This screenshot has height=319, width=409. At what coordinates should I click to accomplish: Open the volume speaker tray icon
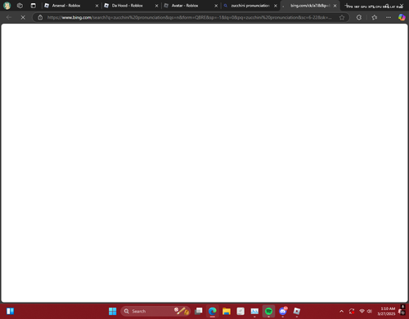click(x=370, y=311)
